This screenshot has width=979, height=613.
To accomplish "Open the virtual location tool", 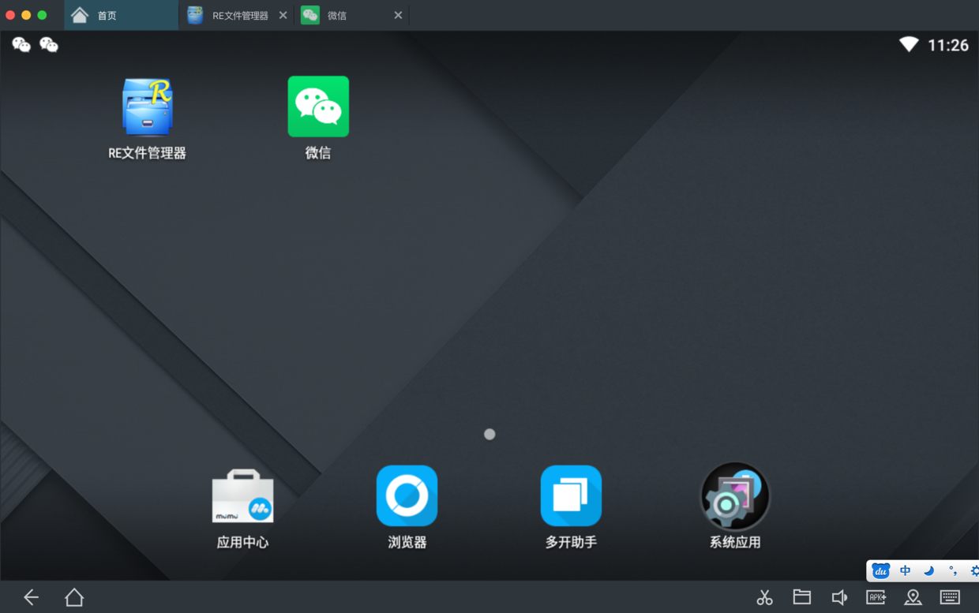I will tap(913, 597).
